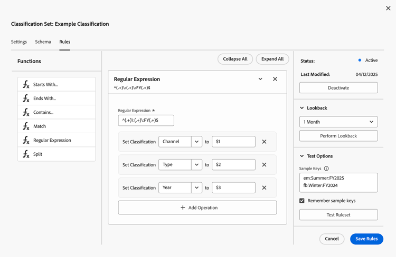Remove the Channel classification operation
This screenshot has height=257, width=396.
[x=265, y=142]
